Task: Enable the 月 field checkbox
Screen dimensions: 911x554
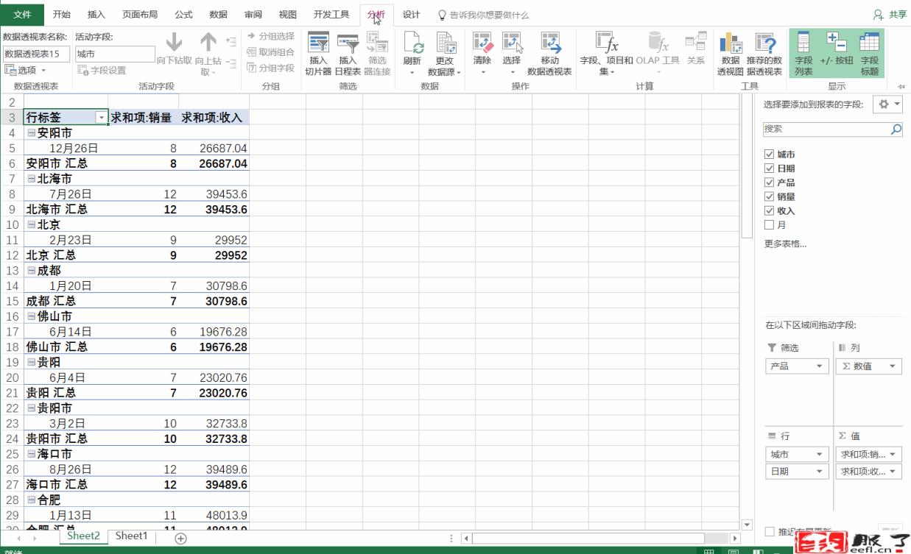Action: point(770,225)
